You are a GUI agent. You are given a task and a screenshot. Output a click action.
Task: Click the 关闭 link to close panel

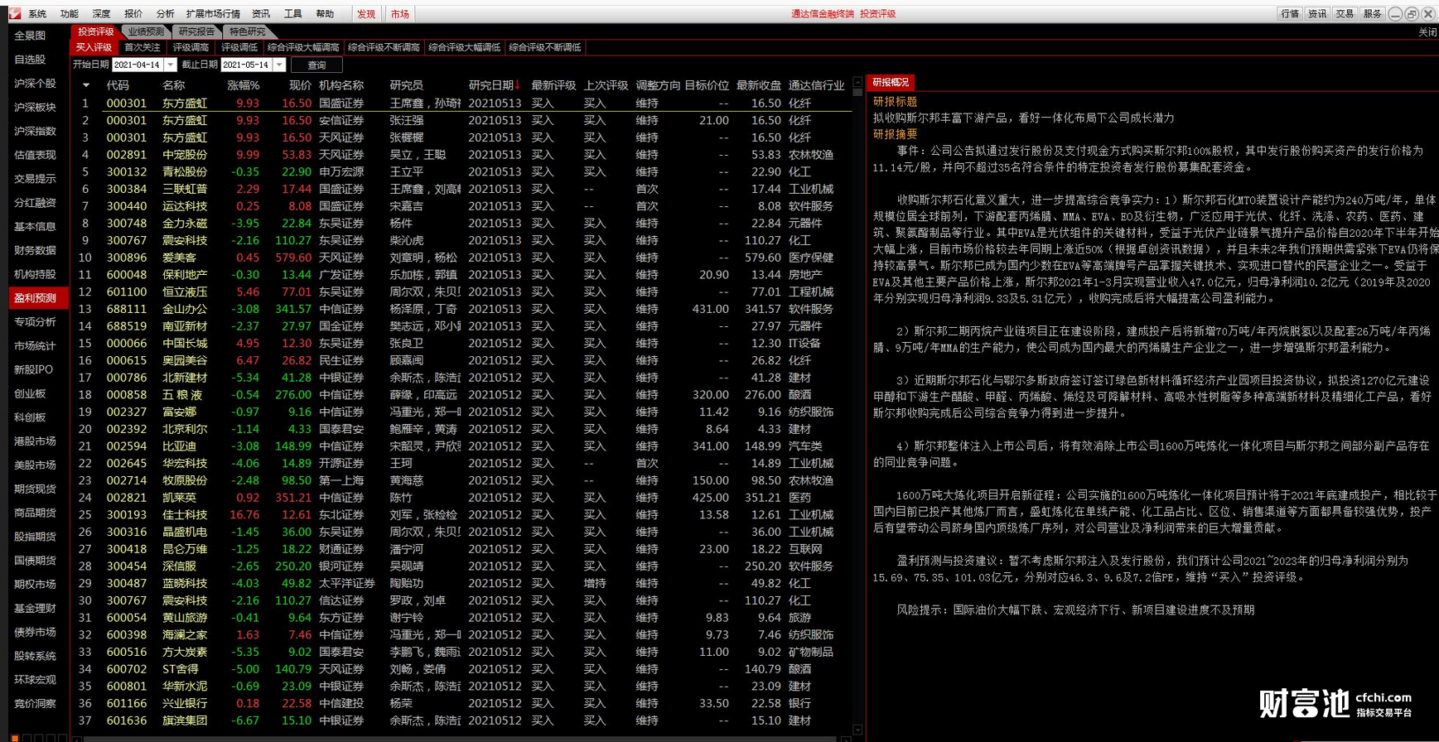click(x=1427, y=32)
